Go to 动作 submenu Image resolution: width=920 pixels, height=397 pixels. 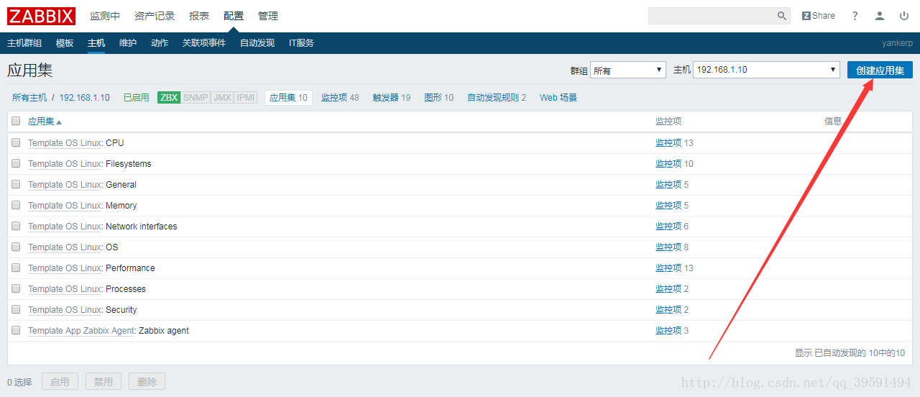[160, 43]
